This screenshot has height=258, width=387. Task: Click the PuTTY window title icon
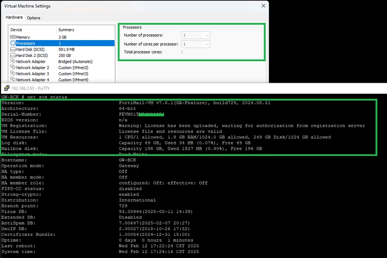pos(7,88)
